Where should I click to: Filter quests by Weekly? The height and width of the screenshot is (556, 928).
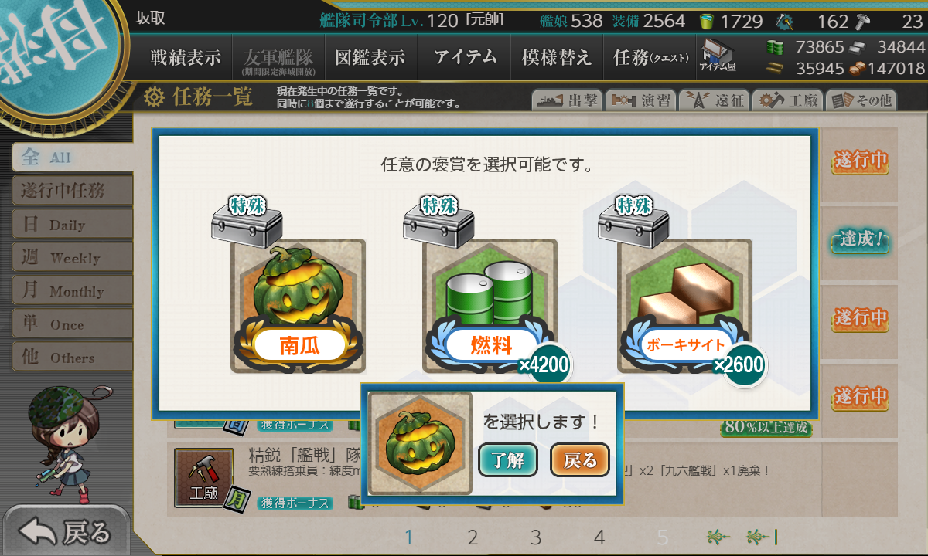(x=72, y=257)
